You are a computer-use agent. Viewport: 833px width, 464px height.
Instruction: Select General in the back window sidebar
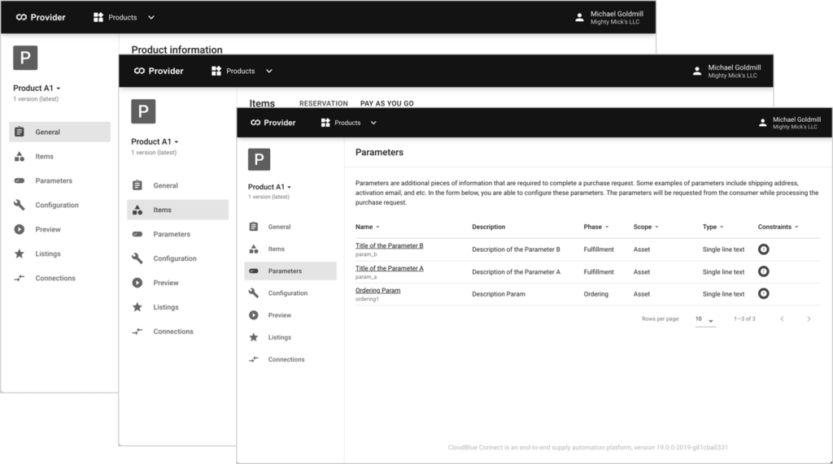point(59,132)
